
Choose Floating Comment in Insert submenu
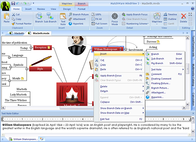[x=161, y=79]
